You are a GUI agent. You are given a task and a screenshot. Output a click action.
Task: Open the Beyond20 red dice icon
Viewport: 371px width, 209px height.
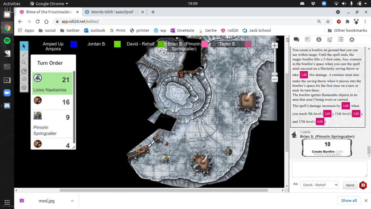(363, 185)
